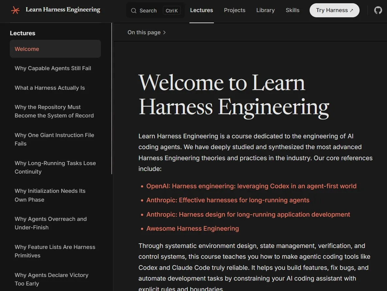The height and width of the screenshot is (291, 387).
Task: Open Why Feature Lists Are Harness Primitives
Action: (x=55, y=251)
